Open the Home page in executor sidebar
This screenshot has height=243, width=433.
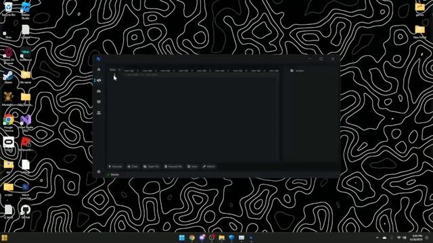[99, 70]
